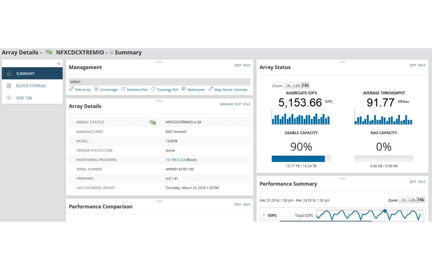Image resolution: width=432 pixels, height=270 pixels.
Task: Collapse the left sidebar with the double chevron
Action: tap(59, 63)
